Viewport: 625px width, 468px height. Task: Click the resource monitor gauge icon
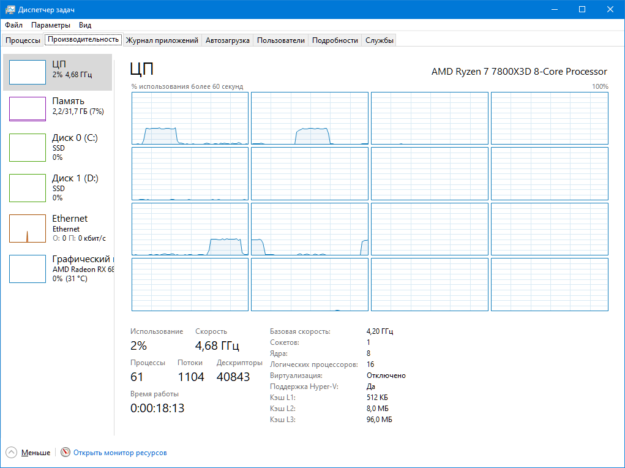tap(65, 453)
